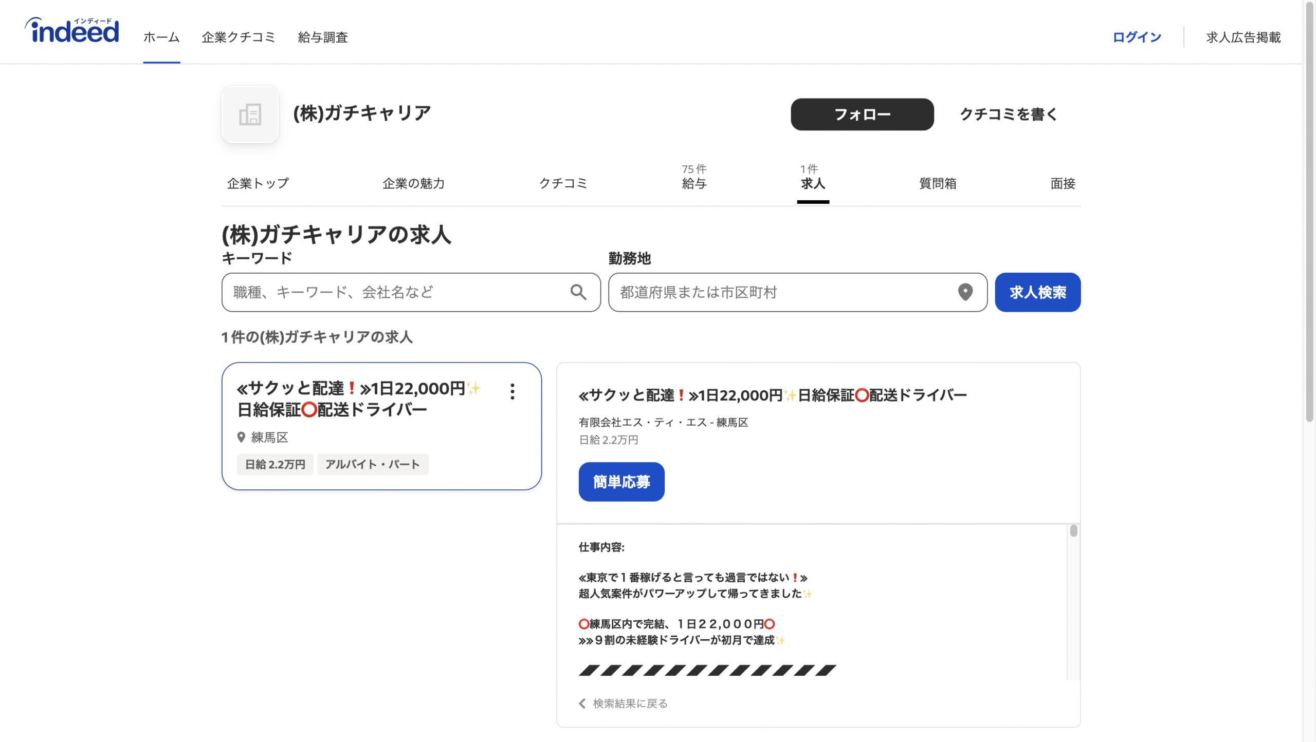Click the 求人検索 search button
The height and width of the screenshot is (742, 1316).
click(x=1037, y=292)
